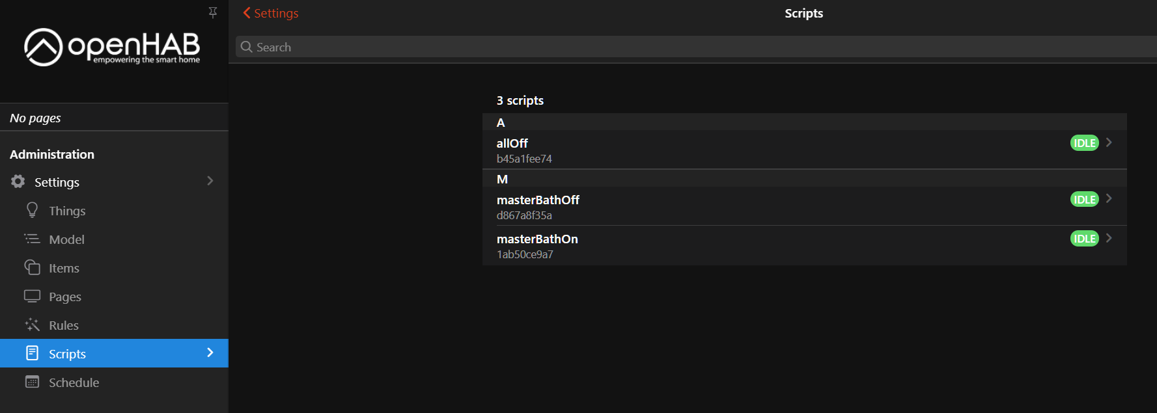Go back to Settings link
The width and height of the screenshot is (1157, 413).
[271, 13]
